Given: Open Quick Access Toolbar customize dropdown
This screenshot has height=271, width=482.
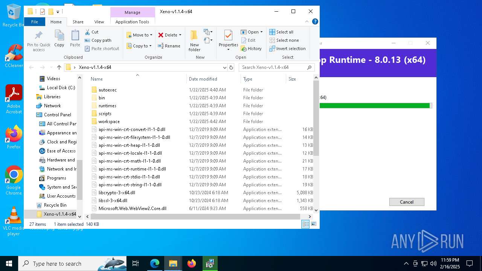Looking at the screenshot, I should [58, 12].
